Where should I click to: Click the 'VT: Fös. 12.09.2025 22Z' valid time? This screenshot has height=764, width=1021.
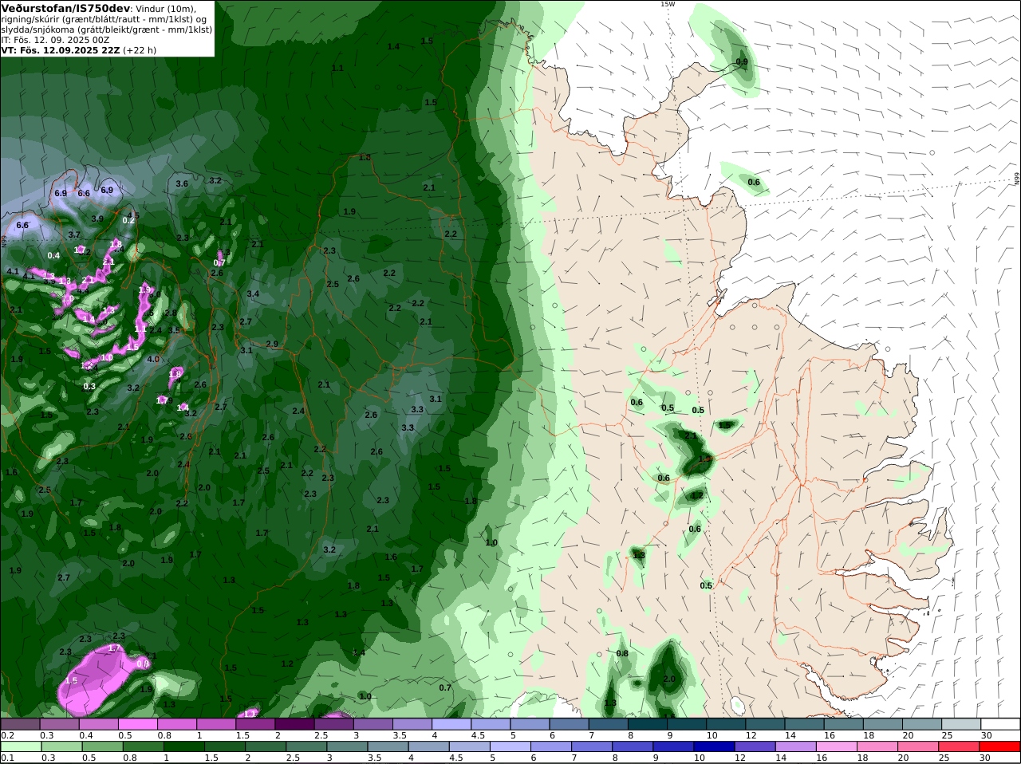(60, 49)
